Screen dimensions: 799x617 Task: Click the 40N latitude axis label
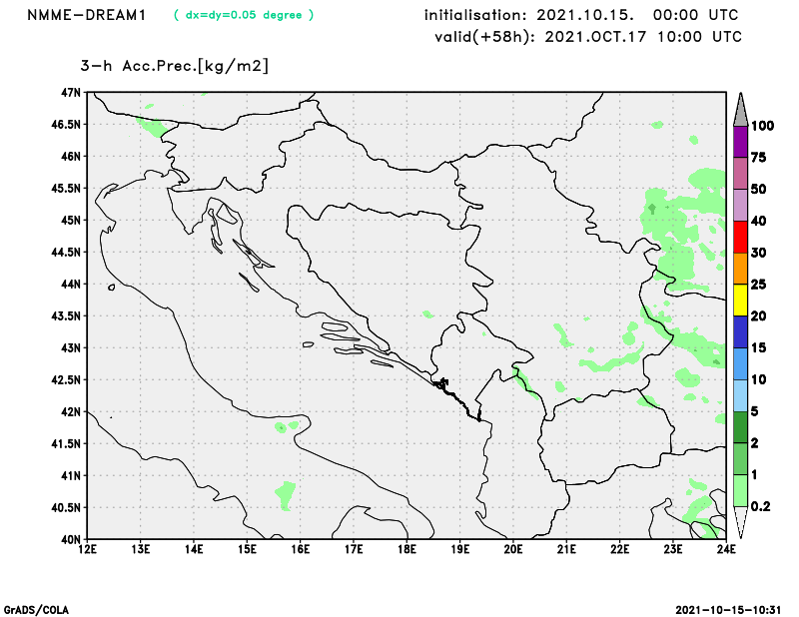[x=70, y=539]
